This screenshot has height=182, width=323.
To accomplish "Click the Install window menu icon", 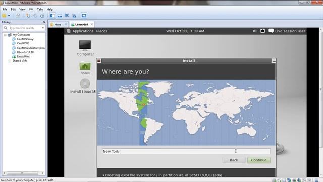I will pos(99,61).
